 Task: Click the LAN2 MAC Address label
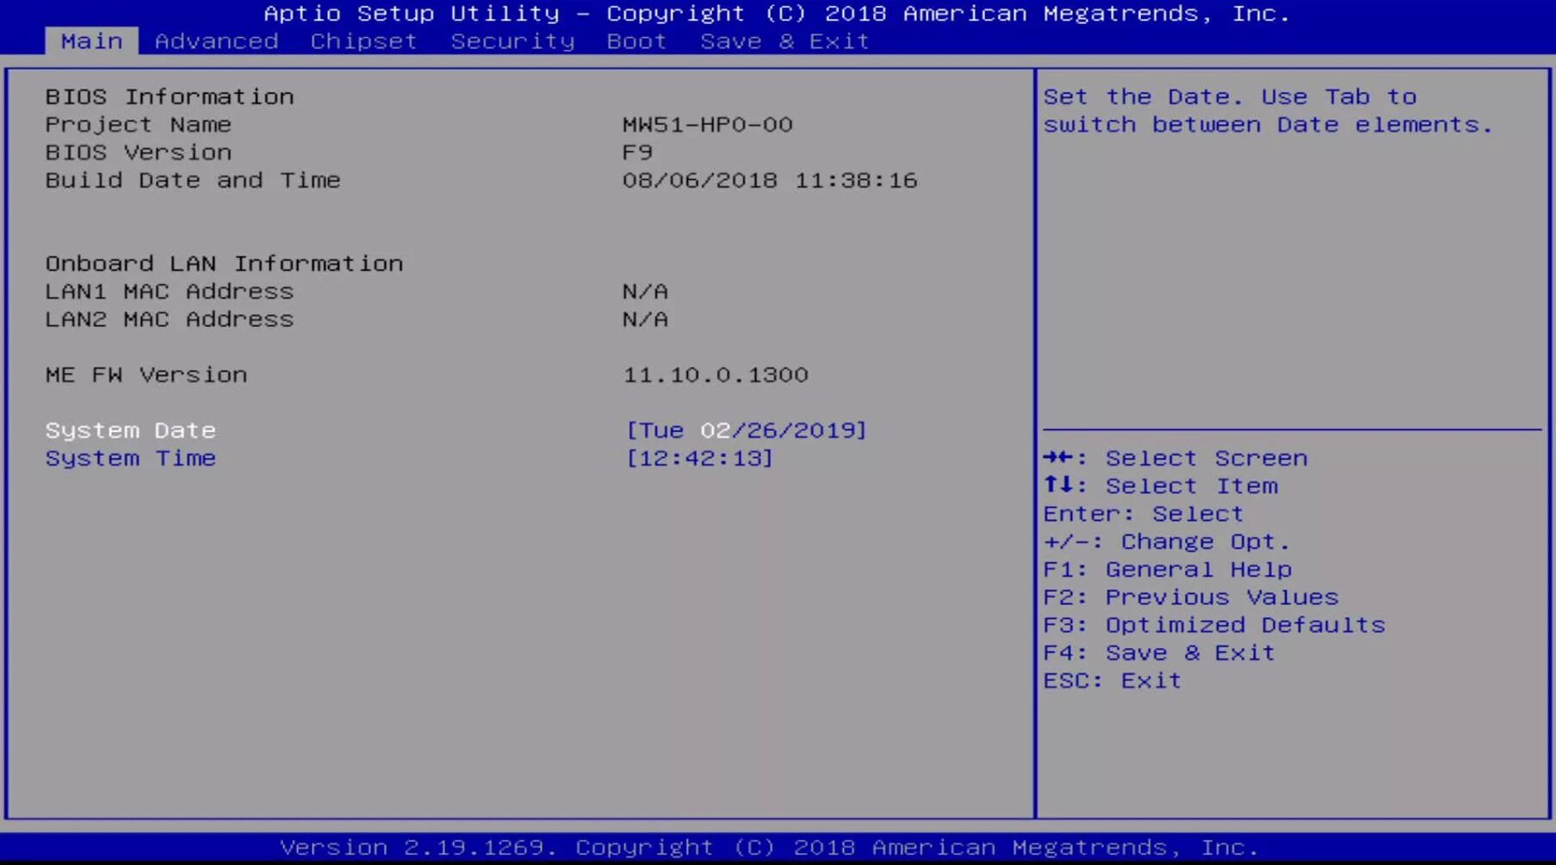(x=170, y=319)
